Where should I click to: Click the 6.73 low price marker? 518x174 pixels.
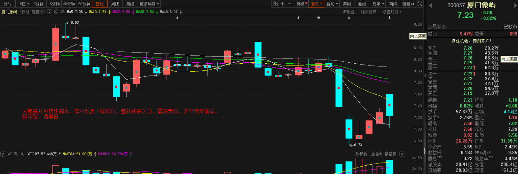coord(358,145)
